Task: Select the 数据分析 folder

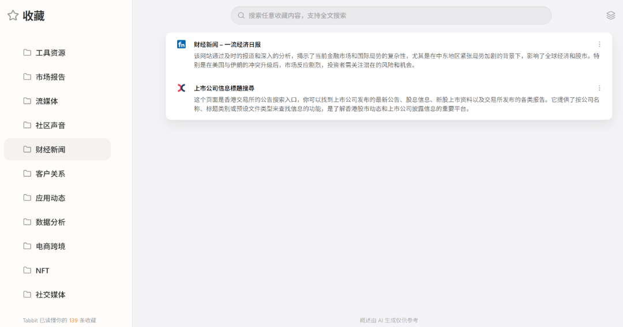Action: [x=50, y=222]
